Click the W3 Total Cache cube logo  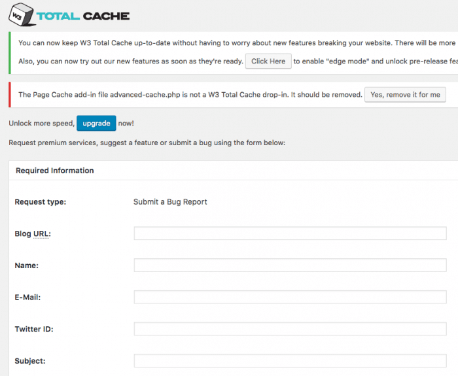pos(22,14)
